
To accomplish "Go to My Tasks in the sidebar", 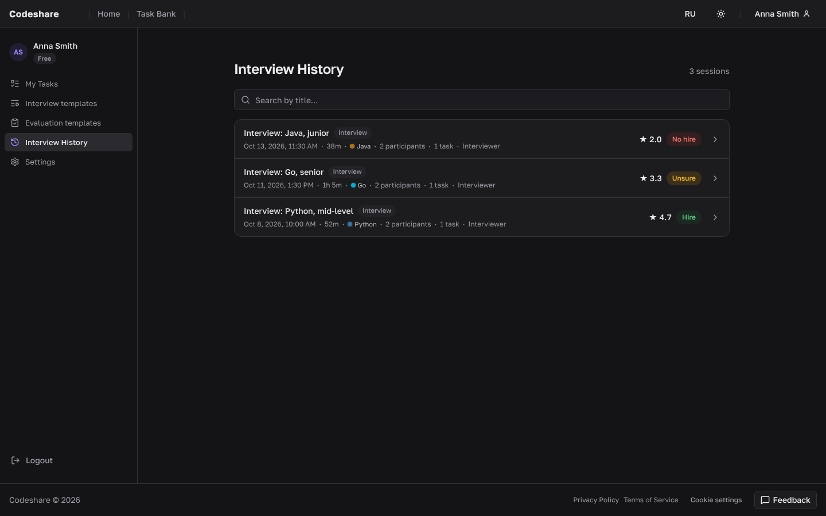I will point(68,84).
